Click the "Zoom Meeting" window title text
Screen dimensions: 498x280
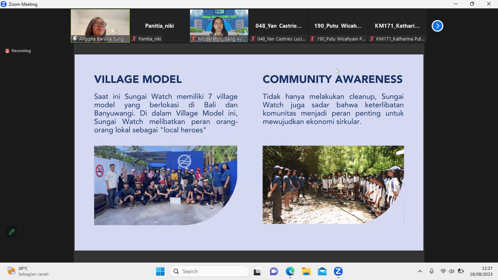click(x=23, y=4)
